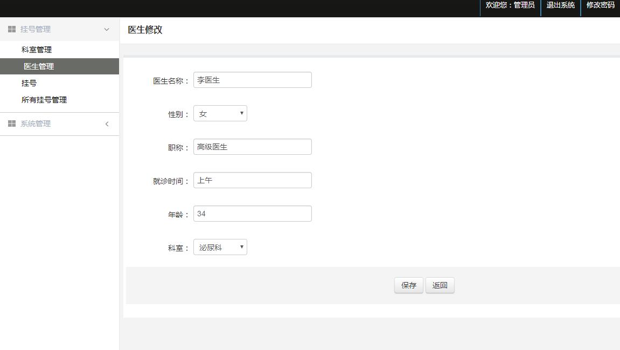The width and height of the screenshot is (620, 350).
Task: Click the 系统管理 section header
Action: tap(59, 124)
